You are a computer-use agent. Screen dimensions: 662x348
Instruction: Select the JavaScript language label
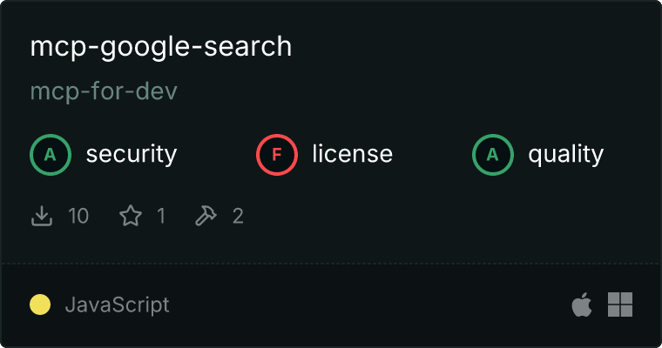118,305
